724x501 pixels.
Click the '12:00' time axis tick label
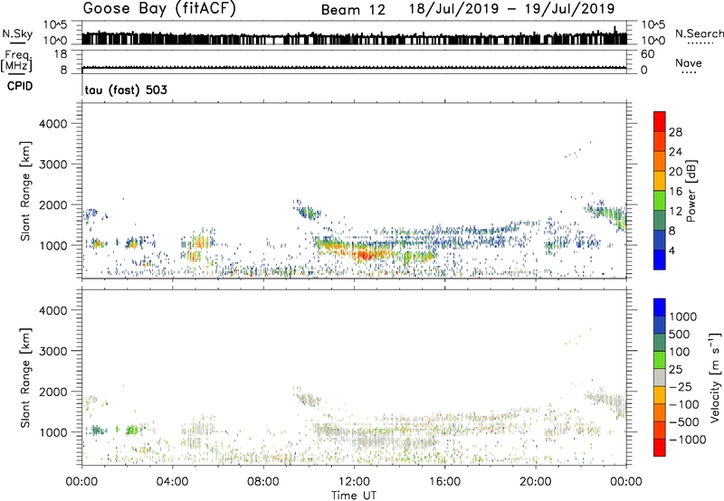click(x=354, y=482)
